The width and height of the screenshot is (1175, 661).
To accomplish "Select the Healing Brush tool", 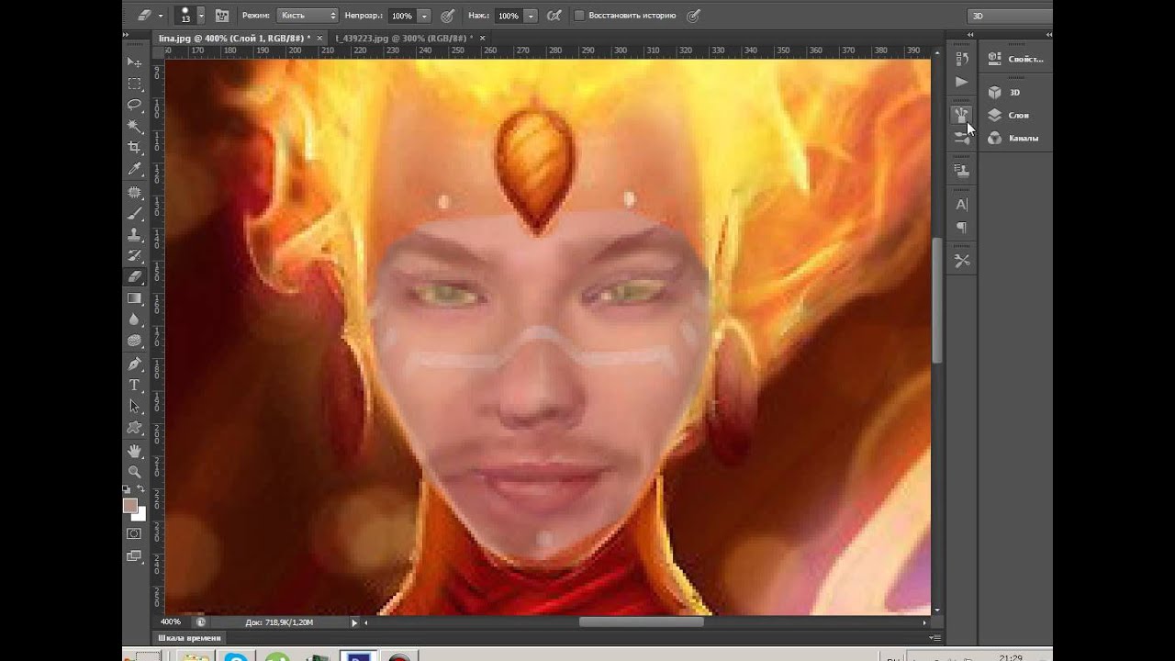I will pyautogui.click(x=134, y=192).
